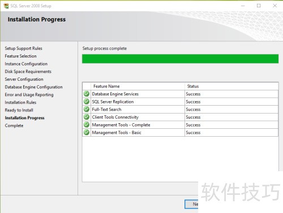The image size is (283, 213).
Task: Click the green check icon for Full-Text Search
Action: (87, 109)
